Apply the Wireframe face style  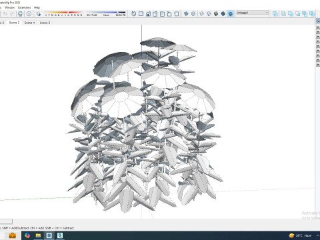click(x=201, y=14)
